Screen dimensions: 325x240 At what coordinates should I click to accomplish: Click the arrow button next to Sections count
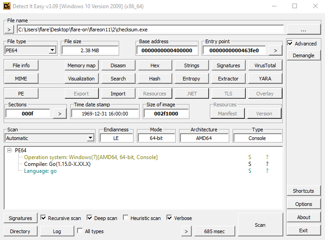59,114
